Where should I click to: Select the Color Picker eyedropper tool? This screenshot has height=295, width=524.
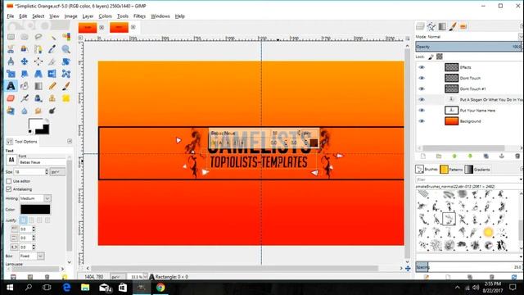(52, 49)
